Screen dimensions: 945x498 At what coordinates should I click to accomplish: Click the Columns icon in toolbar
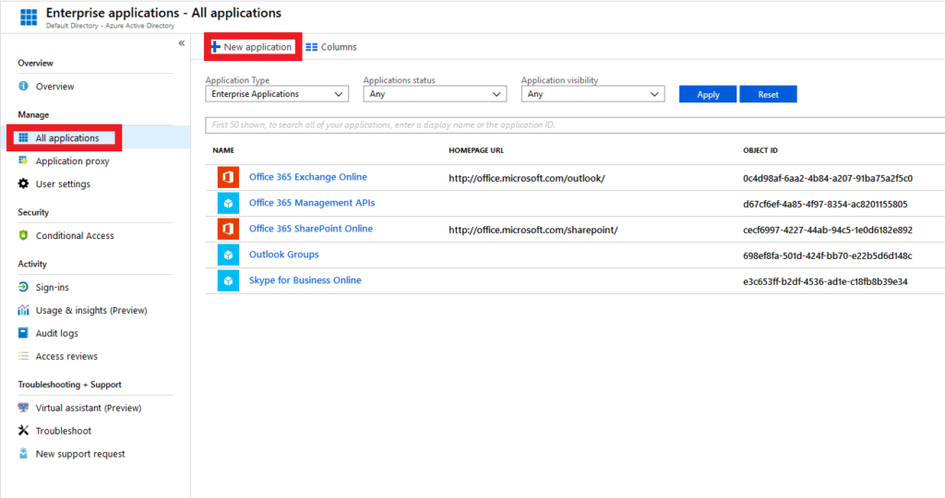pyautogui.click(x=312, y=47)
